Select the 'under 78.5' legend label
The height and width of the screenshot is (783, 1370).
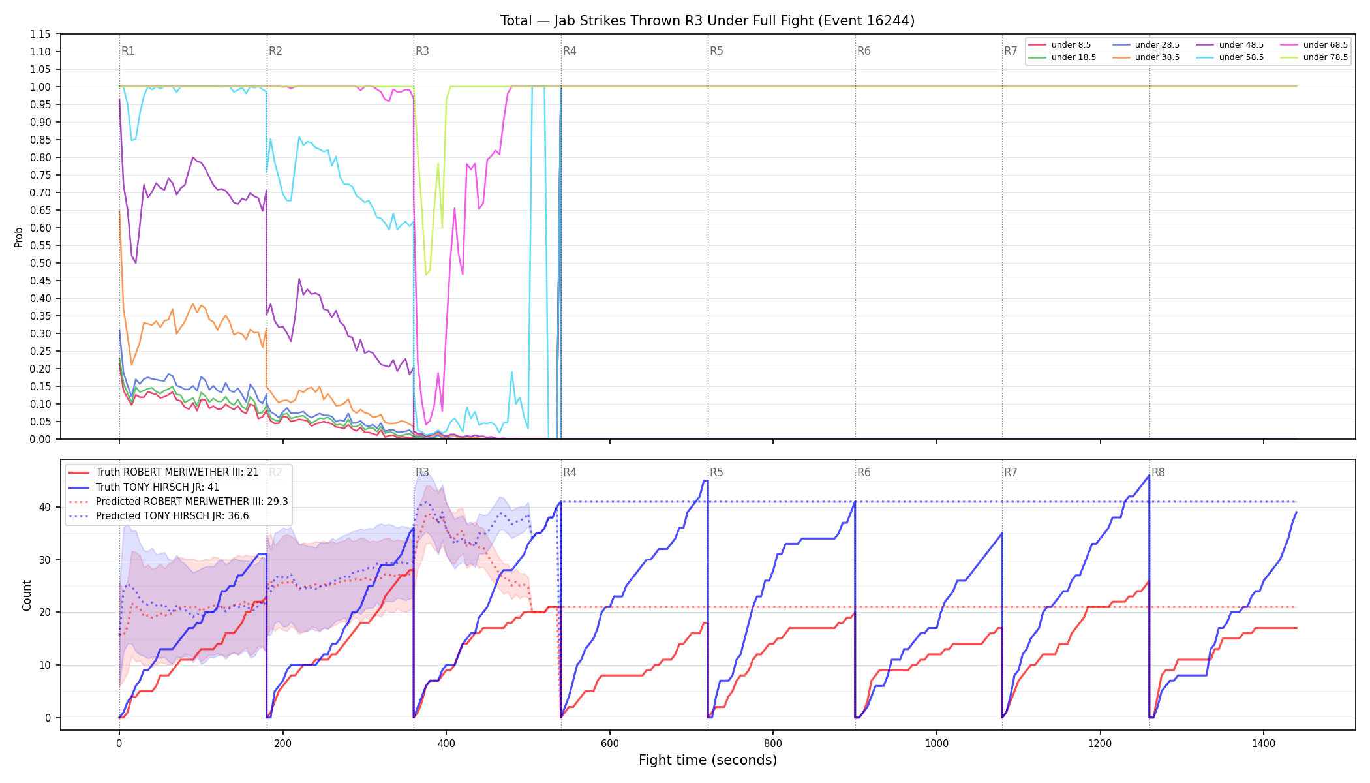tap(1326, 57)
